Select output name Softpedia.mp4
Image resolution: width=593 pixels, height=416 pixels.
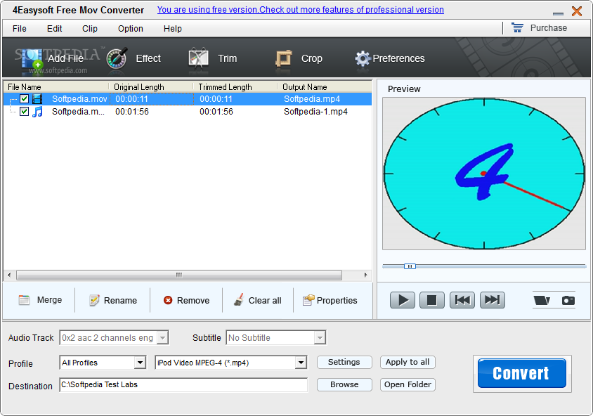(312, 99)
